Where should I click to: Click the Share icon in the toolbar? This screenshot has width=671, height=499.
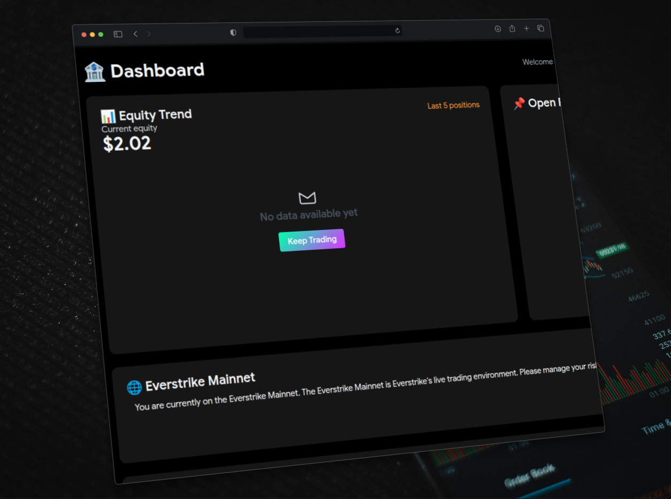click(x=512, y=29)
